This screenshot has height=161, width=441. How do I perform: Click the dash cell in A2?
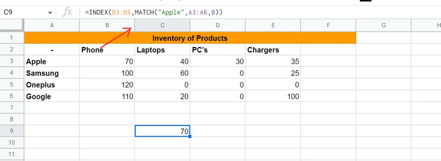pyautogui.click(x=52, y=50)
